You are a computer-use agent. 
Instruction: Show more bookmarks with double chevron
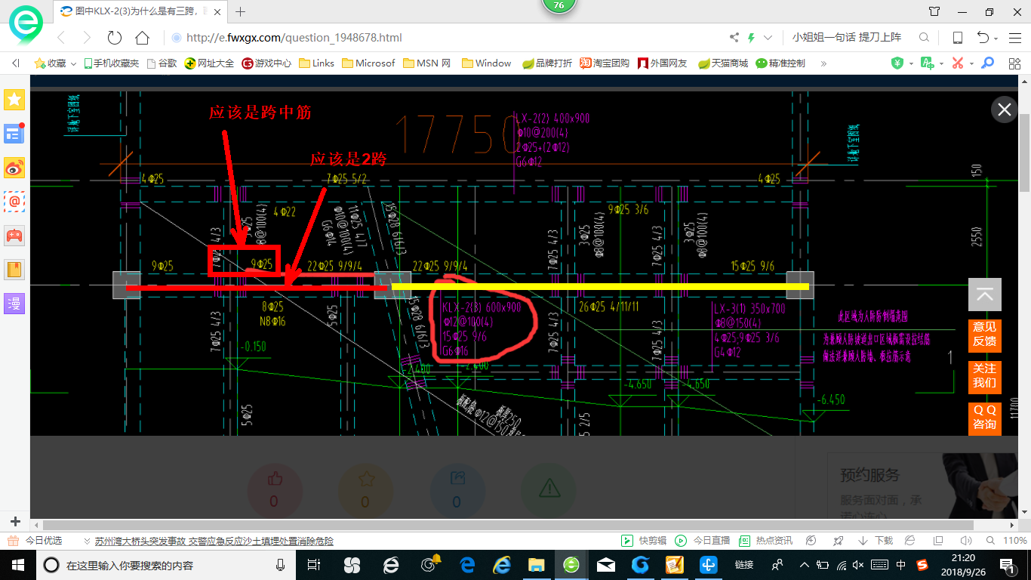pyautogui.click(x=823, y=63)
